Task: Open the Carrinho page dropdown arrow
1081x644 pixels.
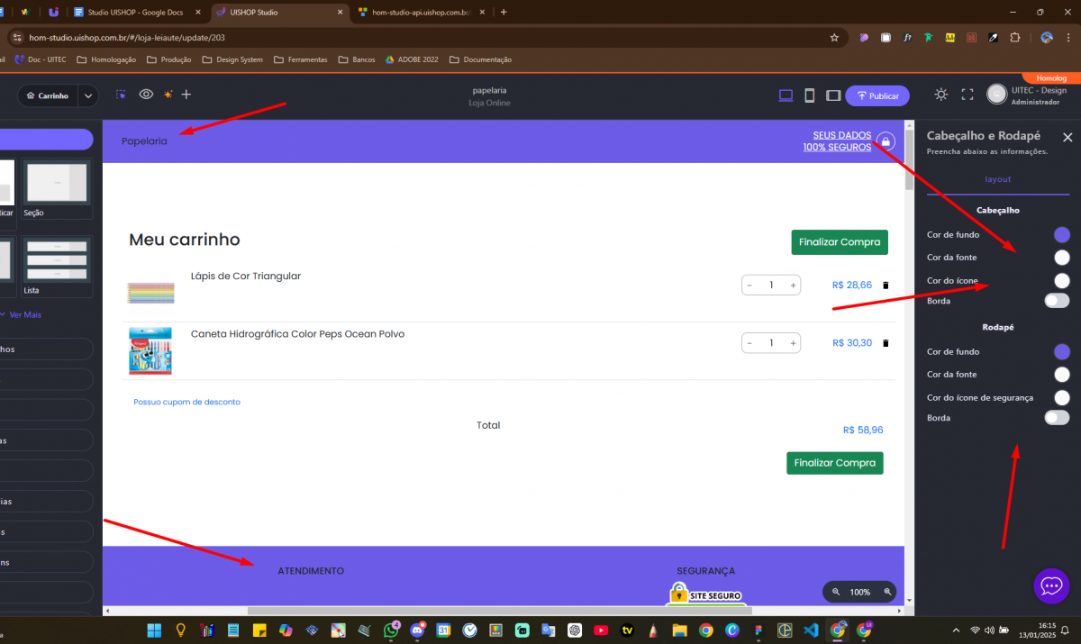Action: tap(88, 95)
